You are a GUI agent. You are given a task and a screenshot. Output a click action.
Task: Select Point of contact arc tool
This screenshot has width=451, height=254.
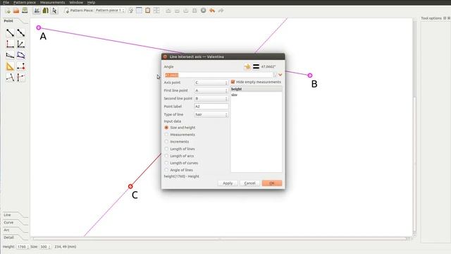coord(20,55)
